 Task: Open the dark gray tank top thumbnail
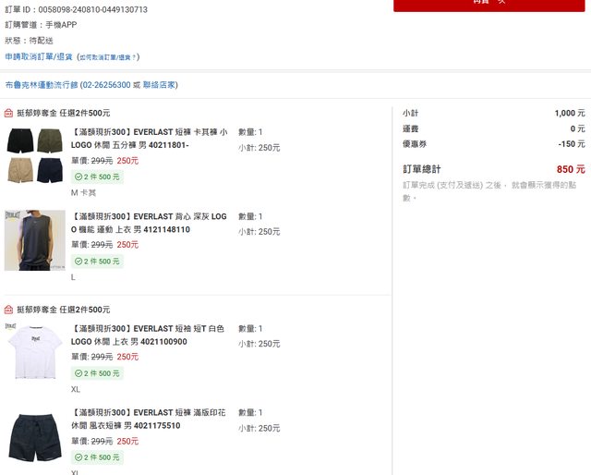point(34,240)
